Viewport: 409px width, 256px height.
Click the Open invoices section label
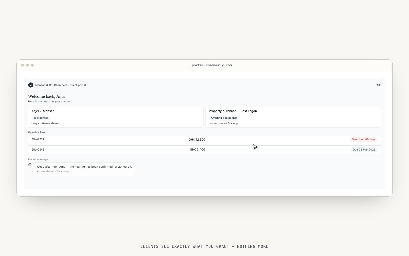[37, 132]
